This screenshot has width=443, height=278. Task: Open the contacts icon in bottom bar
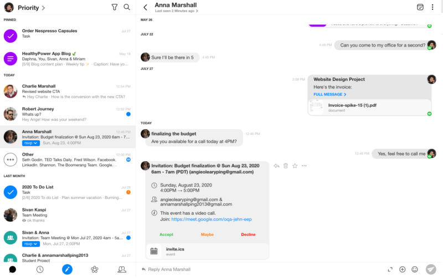122,269
